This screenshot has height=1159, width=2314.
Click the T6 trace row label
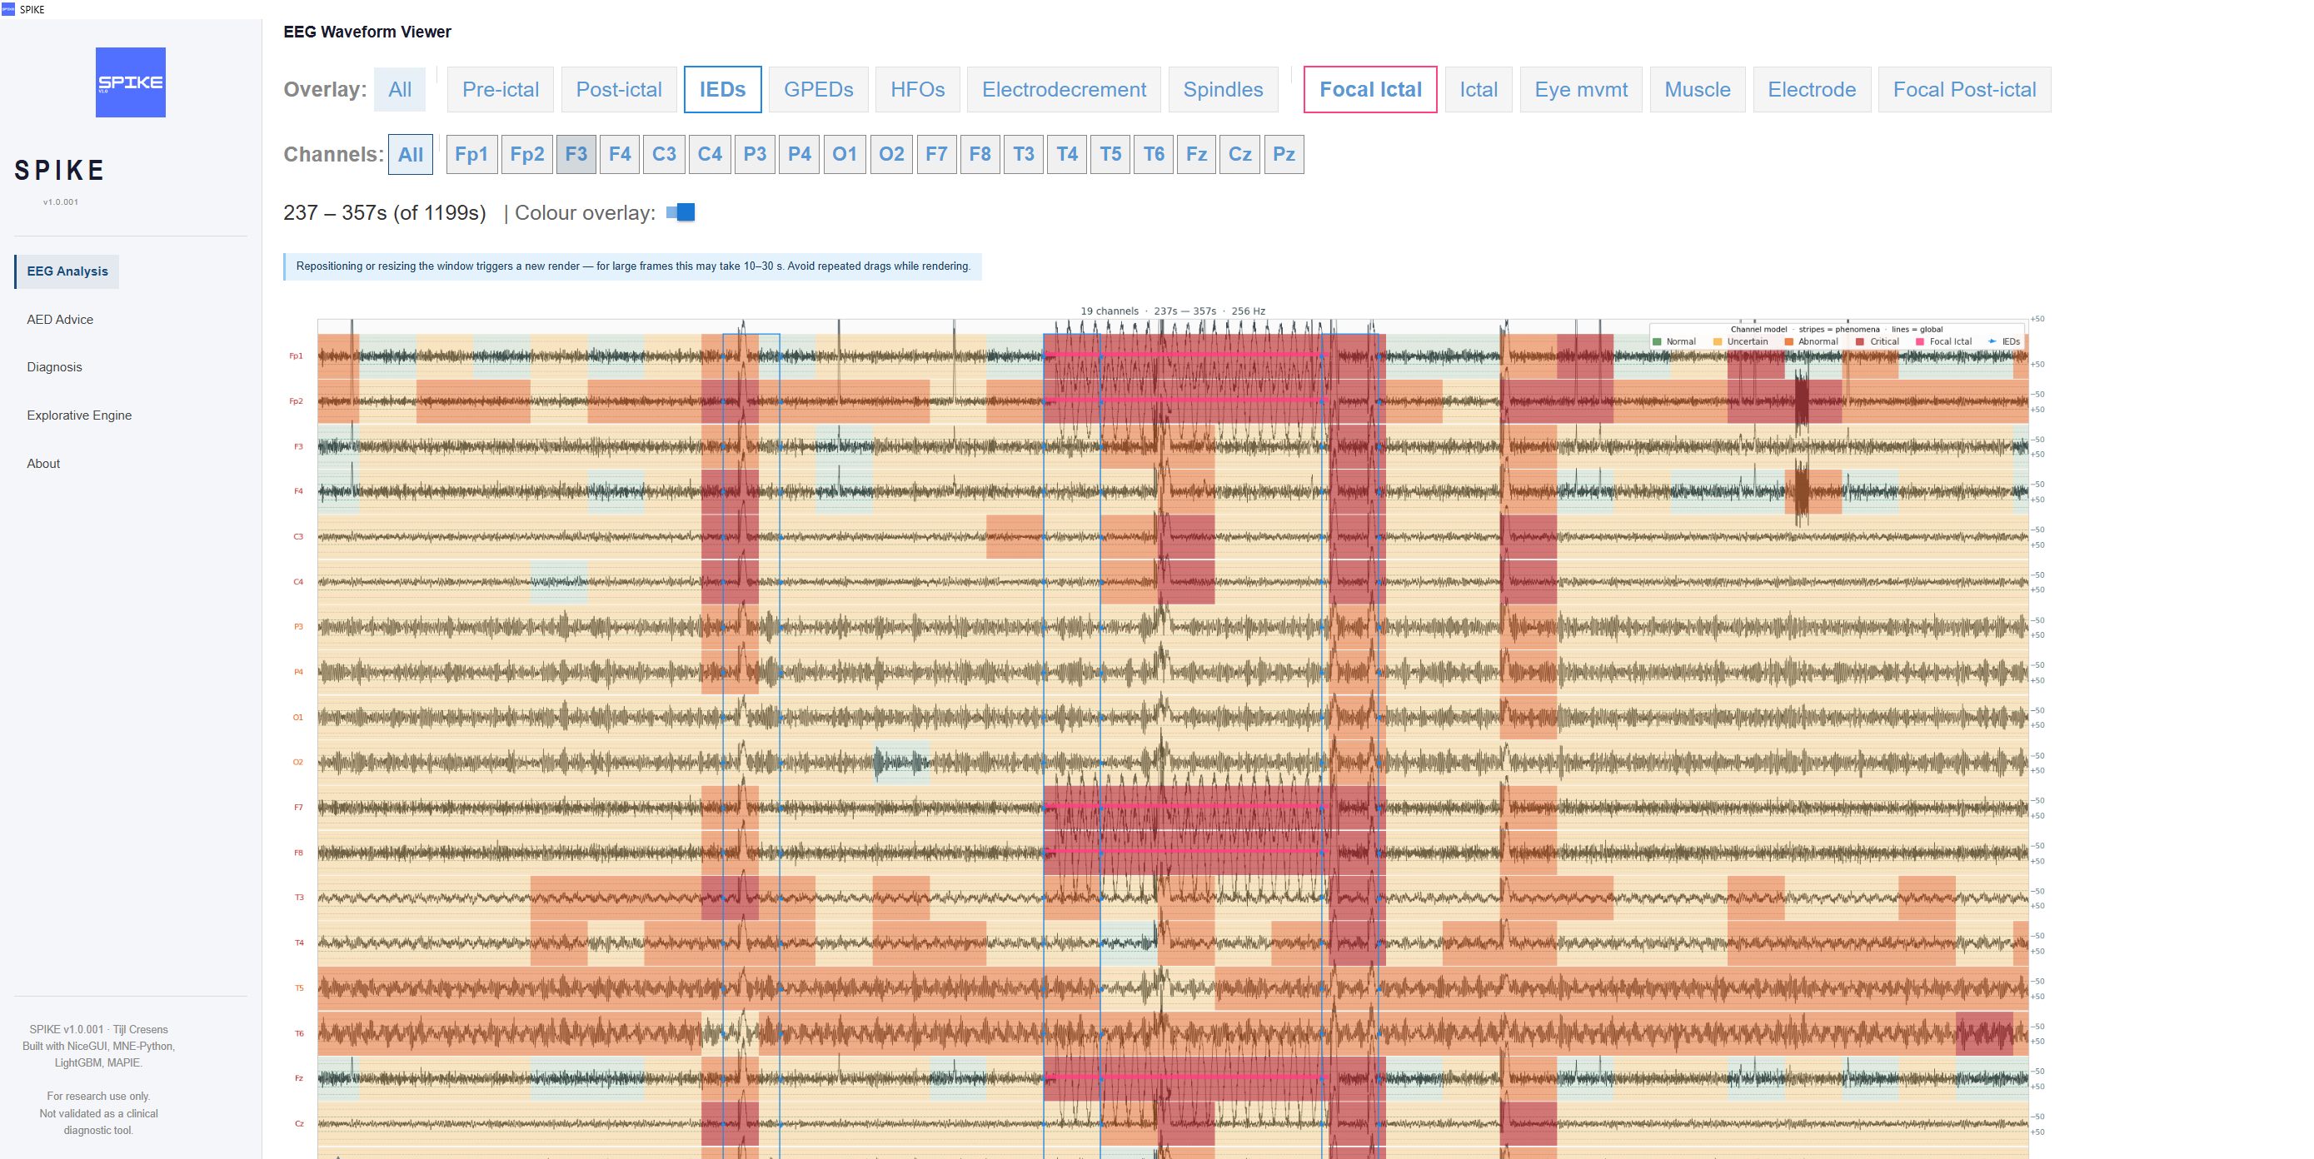(x=299, y=1033)
